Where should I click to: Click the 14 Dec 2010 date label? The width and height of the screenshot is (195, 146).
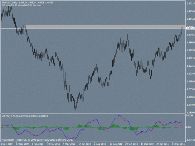(x=147, y=144)
